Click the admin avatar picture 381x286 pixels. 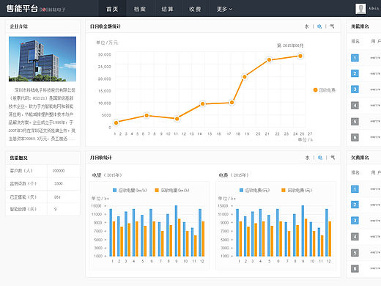click(360, 9)
